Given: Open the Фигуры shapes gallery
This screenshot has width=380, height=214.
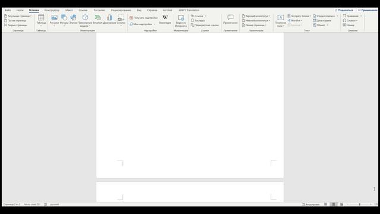Looking at the screenshot, I should click(64, 20).
